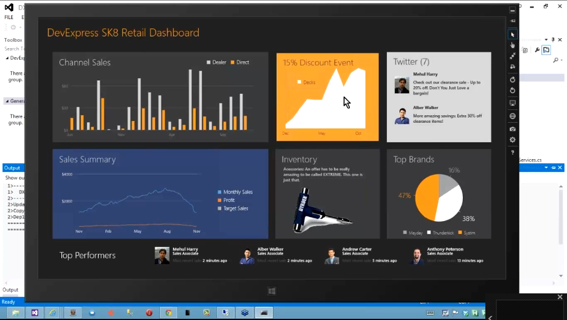Click the Thunderkick legend item
This screenshot has height=320, width=567.
click(440, 233)
